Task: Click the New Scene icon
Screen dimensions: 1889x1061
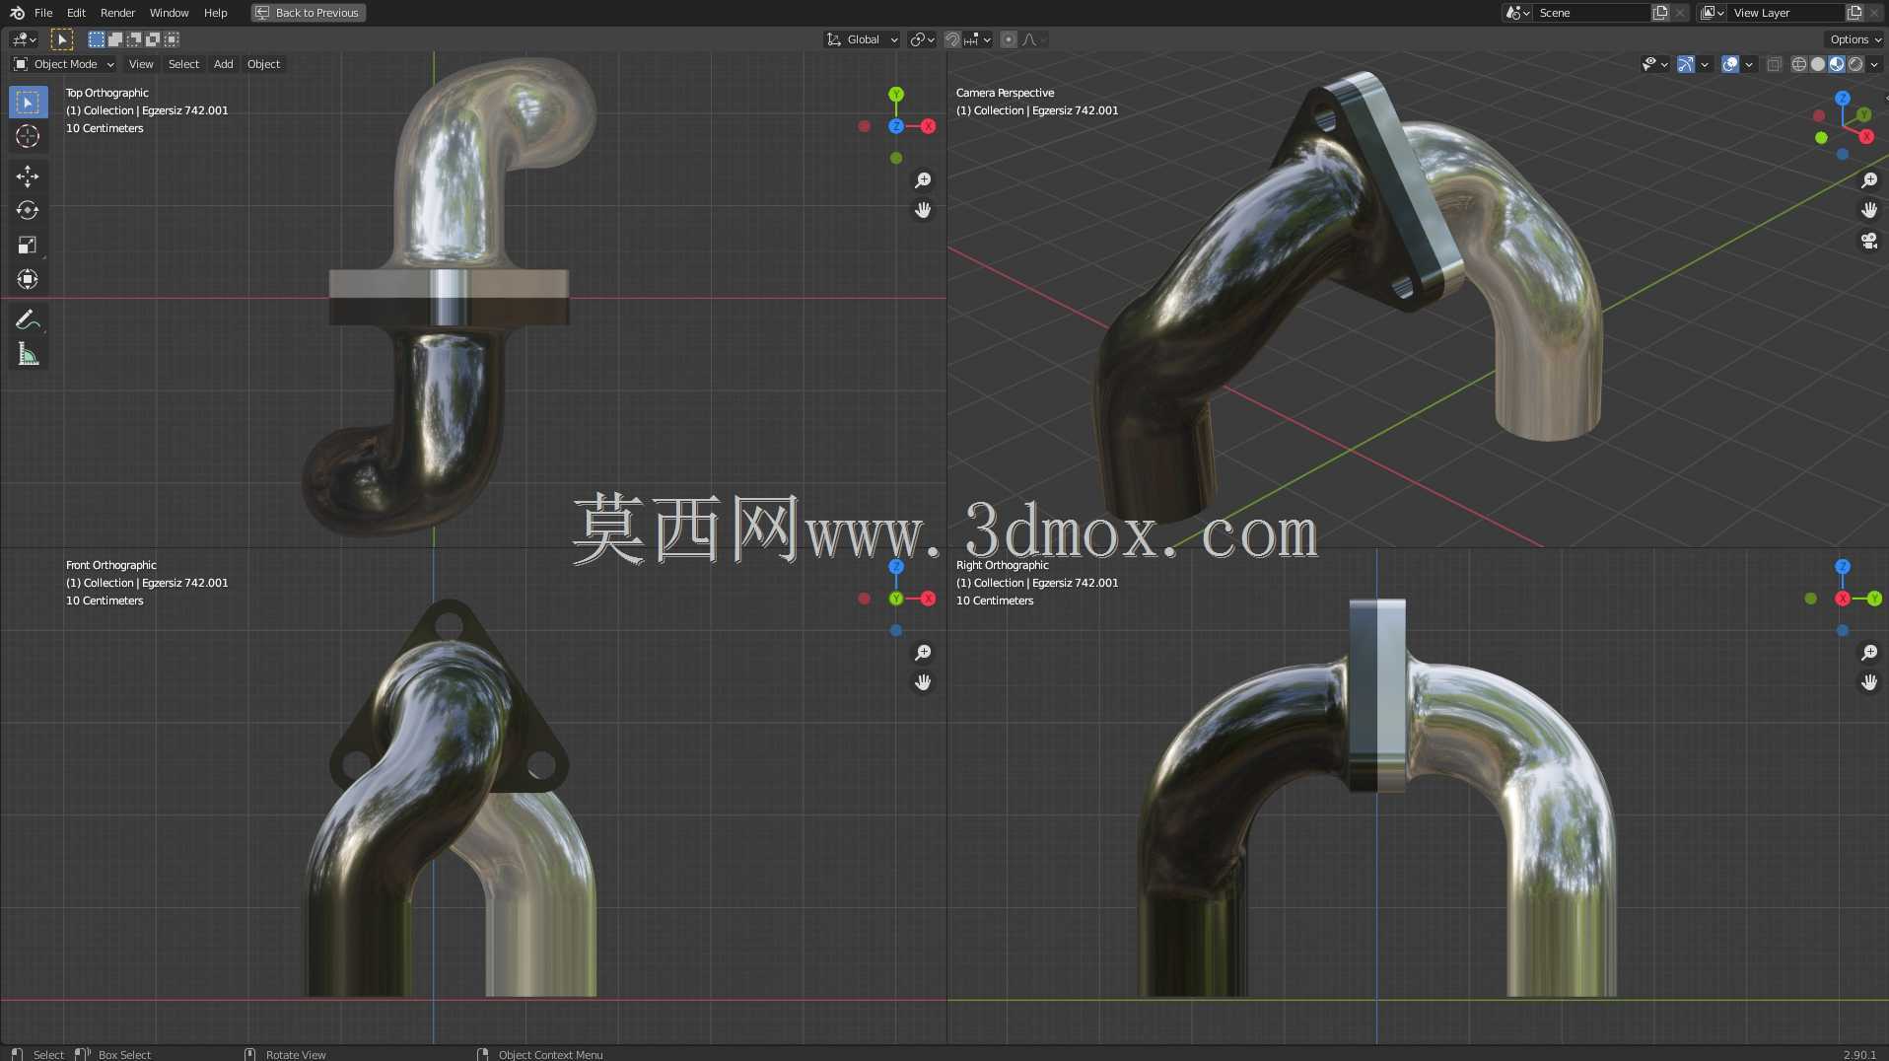Action: [x=1660, y=13]
